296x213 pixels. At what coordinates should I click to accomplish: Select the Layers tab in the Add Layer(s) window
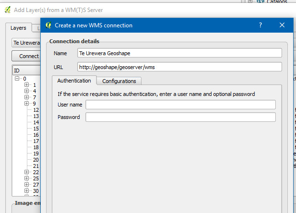click(x=18, y=28)
